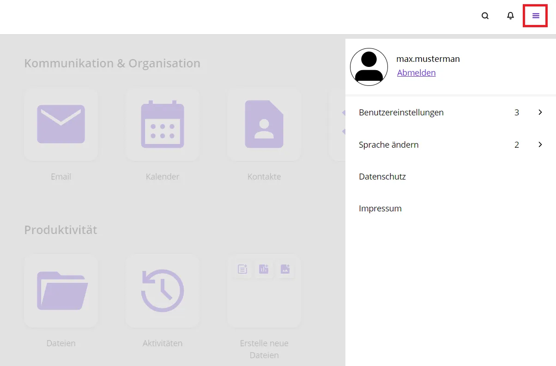Screen dimensions: 556x366
Task: Open the Kalender app tile
Action: pos(163,124)
